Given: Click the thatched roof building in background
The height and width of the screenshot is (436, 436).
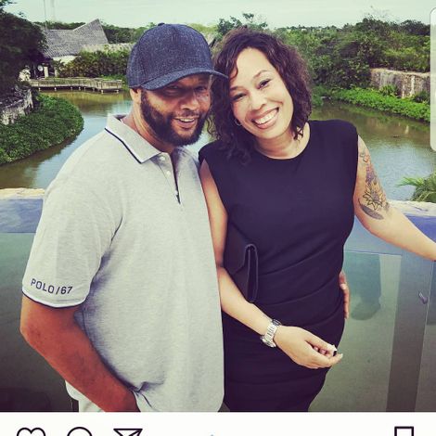Looking at the screenshot, I should [x=74, y=40].
